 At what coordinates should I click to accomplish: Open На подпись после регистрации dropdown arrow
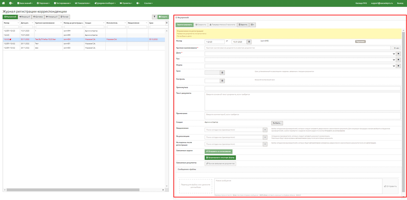(x=265, y=144)
